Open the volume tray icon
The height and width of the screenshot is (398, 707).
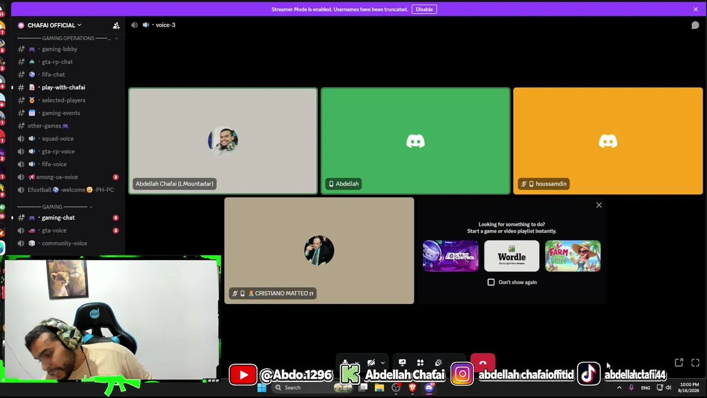(x=668, y=387)
